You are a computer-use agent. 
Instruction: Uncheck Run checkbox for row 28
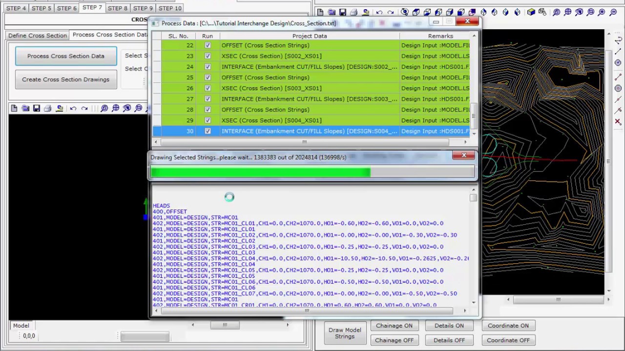pyautogui.click(x=208, y=110)
